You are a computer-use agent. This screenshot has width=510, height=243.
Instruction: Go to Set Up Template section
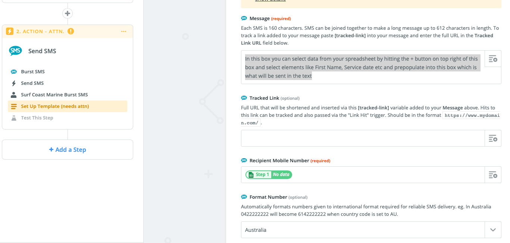click(x=55, y=106)
